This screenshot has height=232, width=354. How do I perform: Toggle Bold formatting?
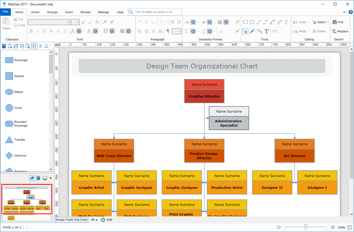pos(31,31)
